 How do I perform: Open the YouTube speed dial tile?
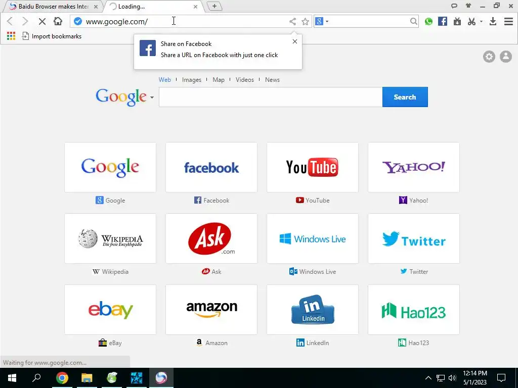pyautogui.click(x=313, y=167)
